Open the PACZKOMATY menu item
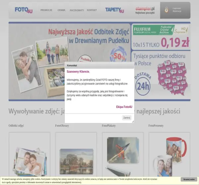The image size is (199, 185). (77, 10)
